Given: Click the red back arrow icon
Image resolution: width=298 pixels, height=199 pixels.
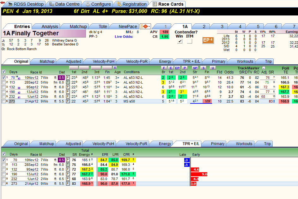Looking at the screenshot, I should (x=3, y=3).
